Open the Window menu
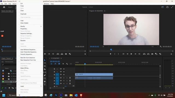The image size is (175, 98). point(46,4)
